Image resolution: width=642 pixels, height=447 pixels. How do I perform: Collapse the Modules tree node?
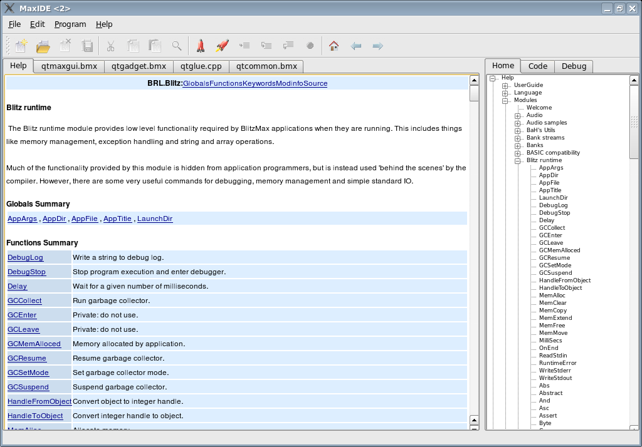tap(505, 101)
